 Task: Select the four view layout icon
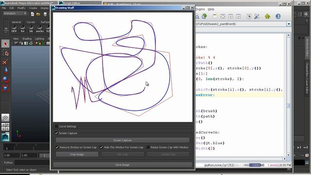click(5, 127)
